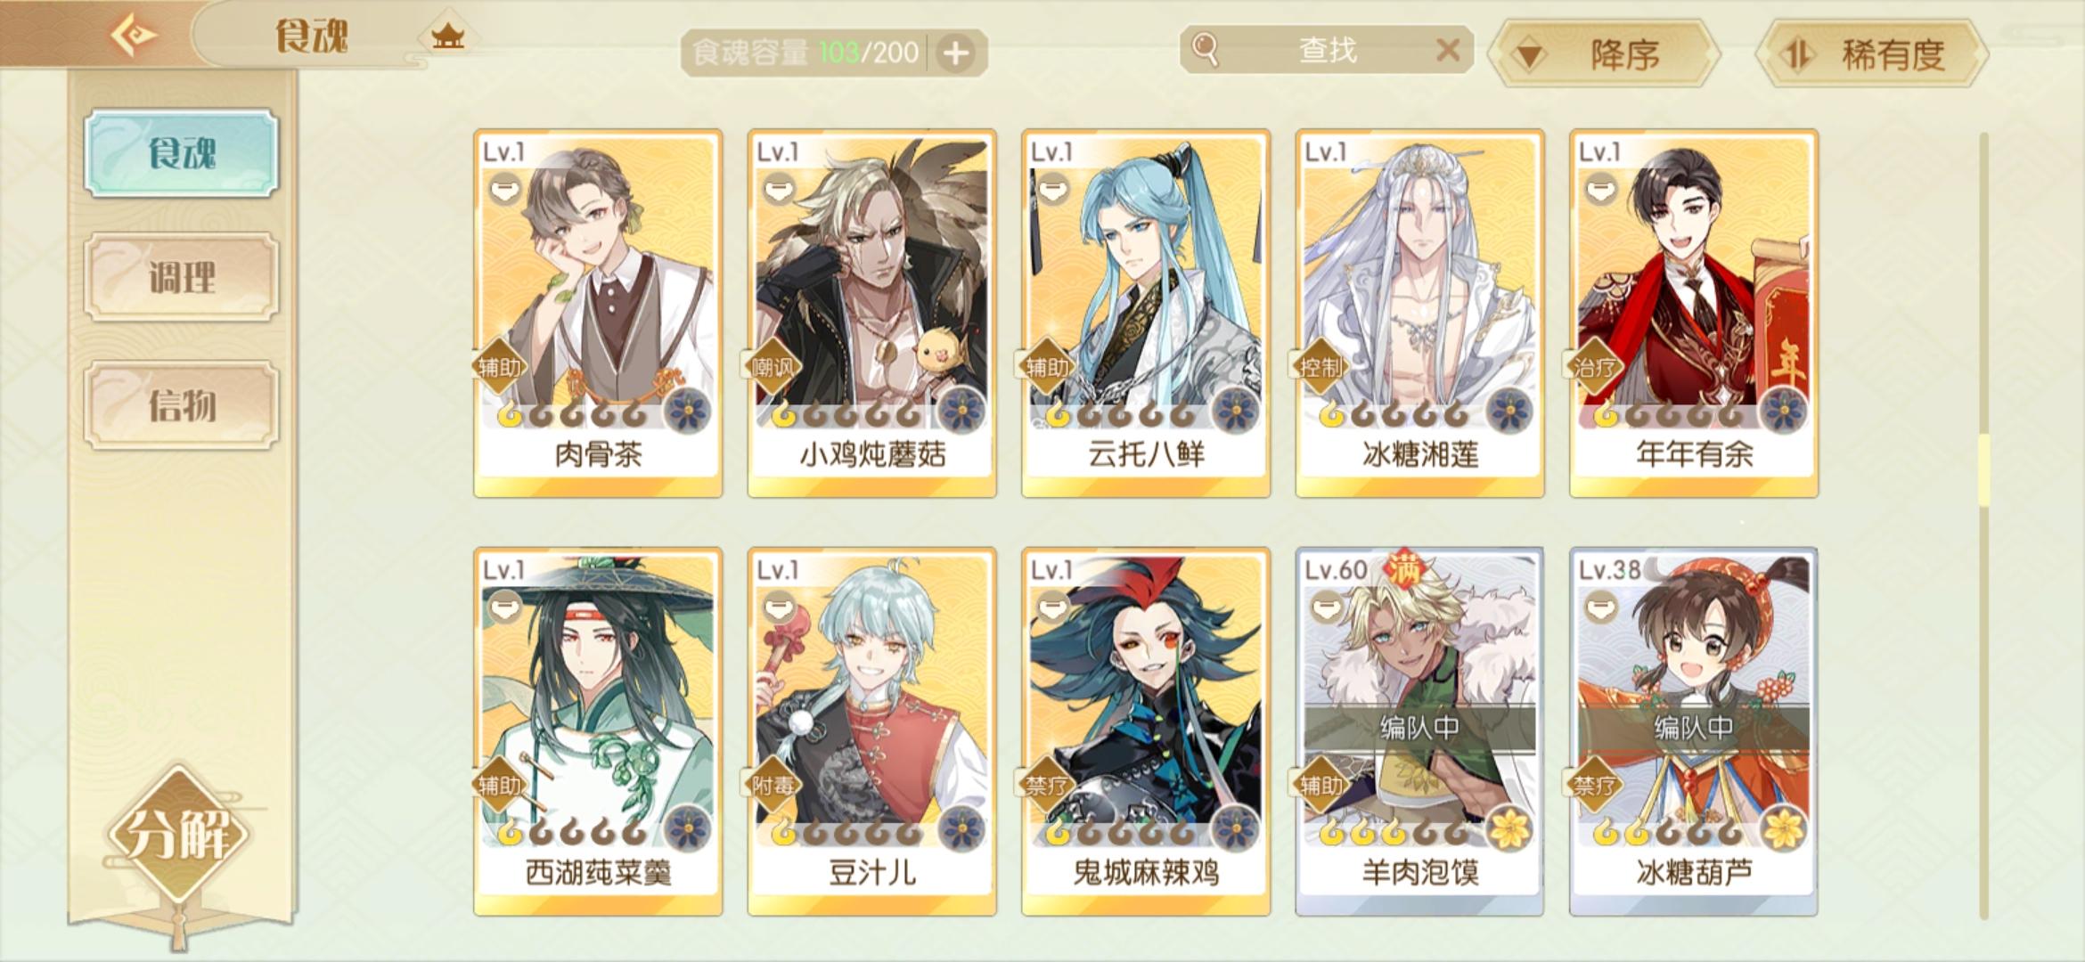Image resolution: width=2085 pixels, height=962 pixels.
Task: Clear the search with X icon
Action: [1448, 50]
